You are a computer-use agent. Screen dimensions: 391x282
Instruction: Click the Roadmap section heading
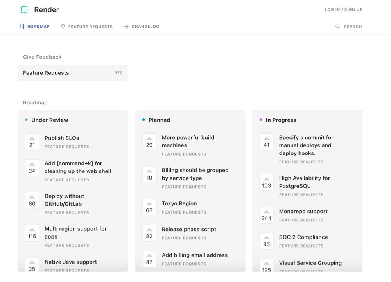35,103
